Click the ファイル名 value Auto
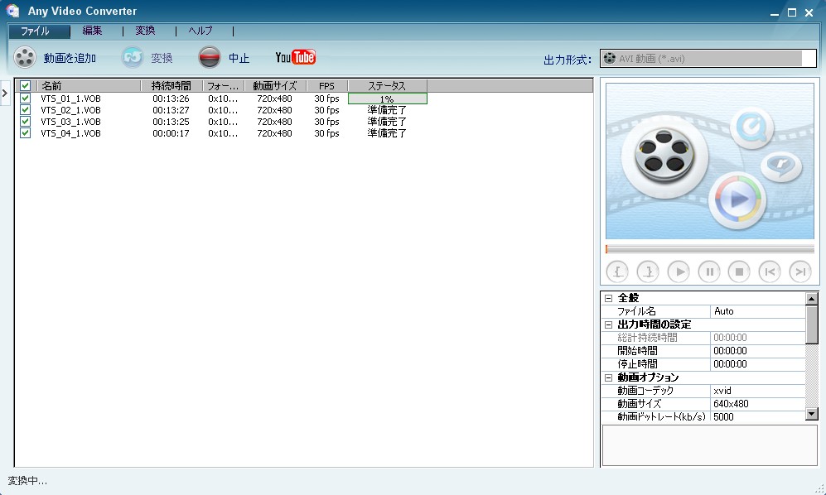826x495 pixels. pyautogui.click(x=758, y=311)
